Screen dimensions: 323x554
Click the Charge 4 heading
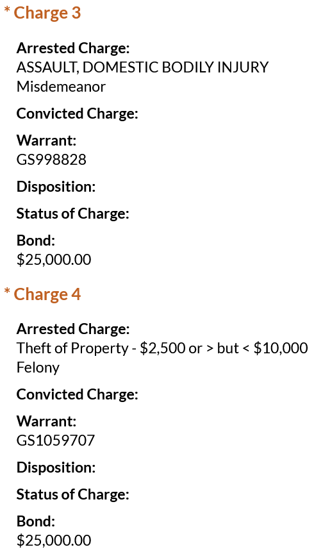(47, 294)
